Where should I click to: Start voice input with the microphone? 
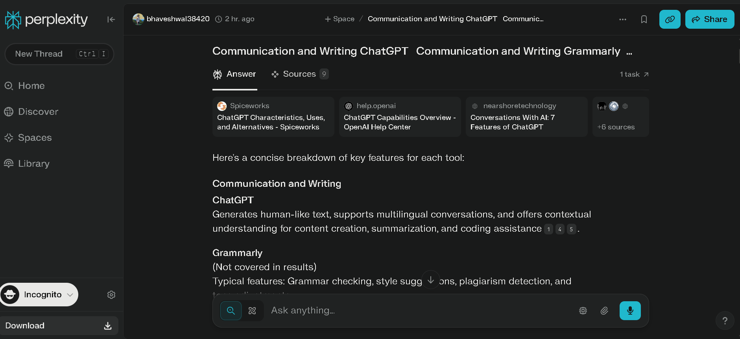[x=630, y=311]
